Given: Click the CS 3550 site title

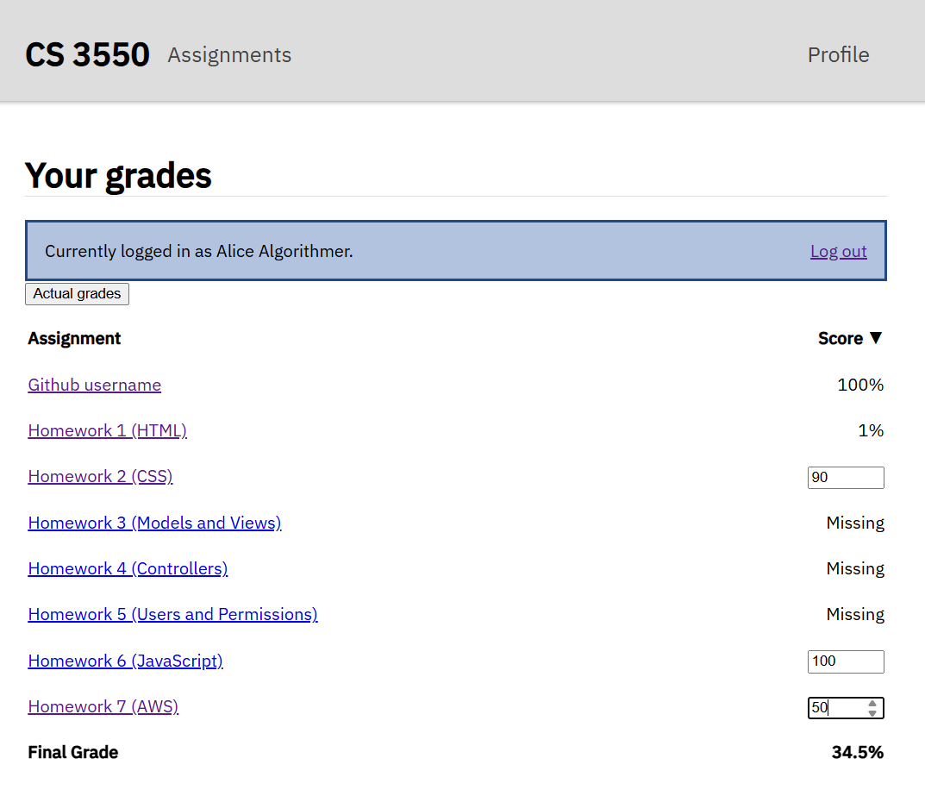Looking at the screenshot, I should (x=87, y=55).
